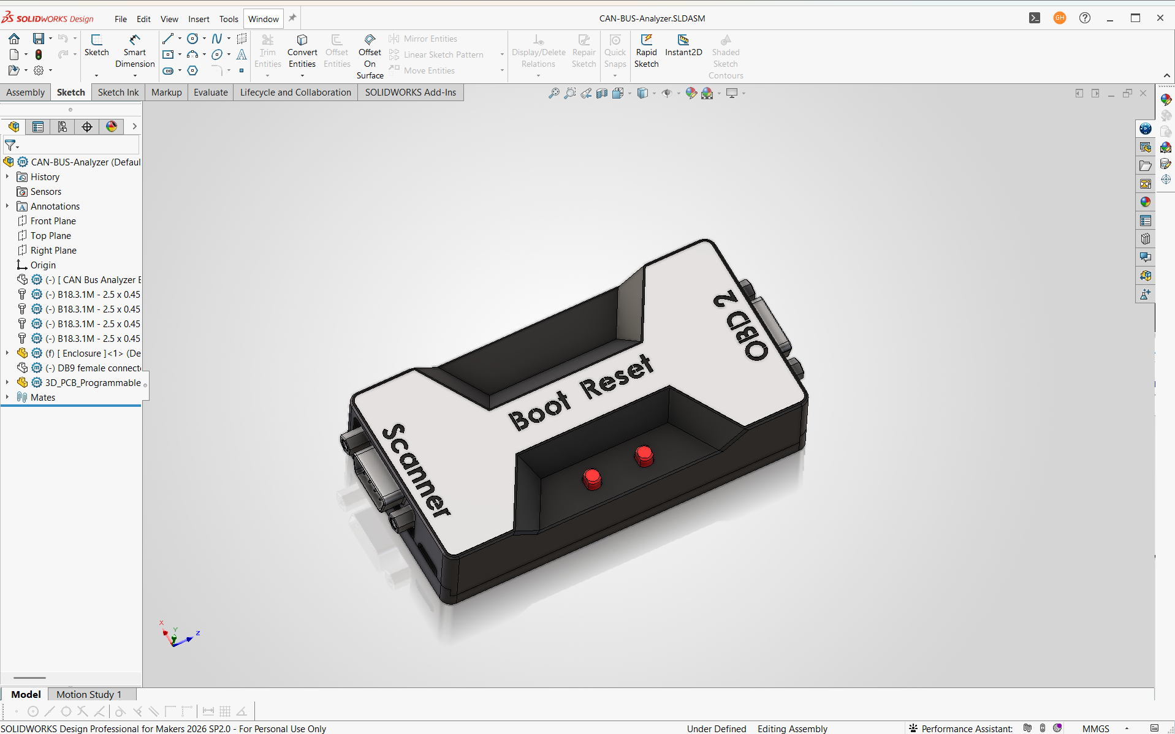Open the Tools menu
Viewport: 1175px width, 734px height.
click(229, 19)
